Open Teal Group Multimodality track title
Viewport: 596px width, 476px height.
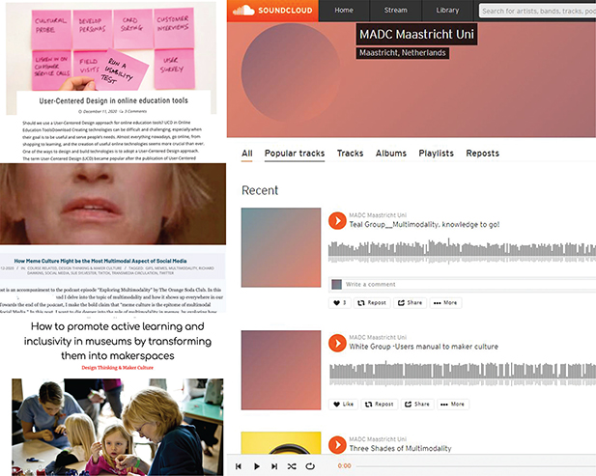coord(424,225)
